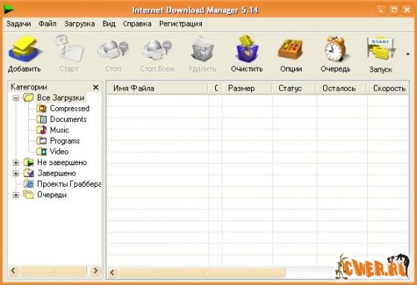Viewport: 417px width, 285px height.
Task: Open the Вид menu
Action: [109, 24]
